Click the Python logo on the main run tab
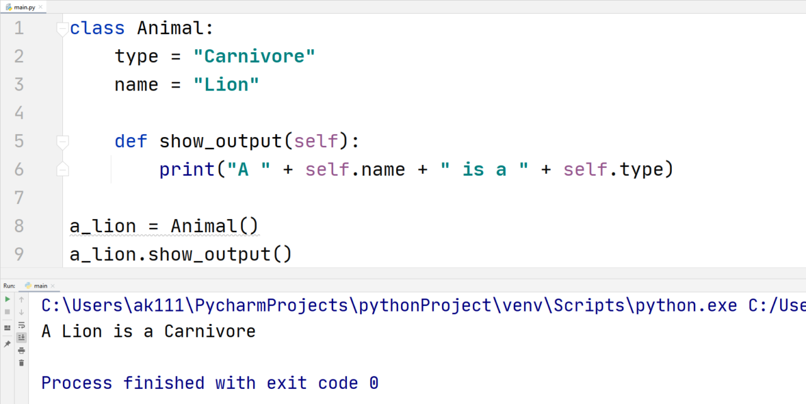Screen dimensions: 806x404 click(29, 285)
